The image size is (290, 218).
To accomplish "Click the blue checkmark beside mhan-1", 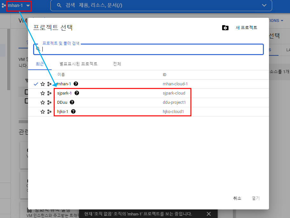I will [36, 84].
